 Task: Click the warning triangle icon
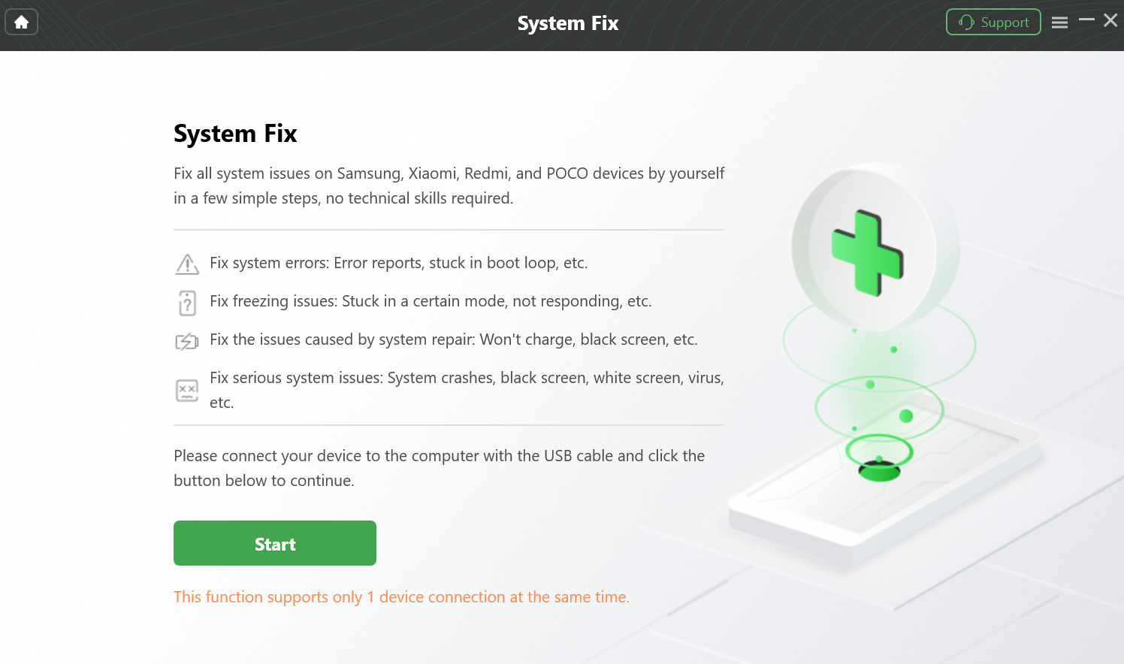click(x=187, y=264)
